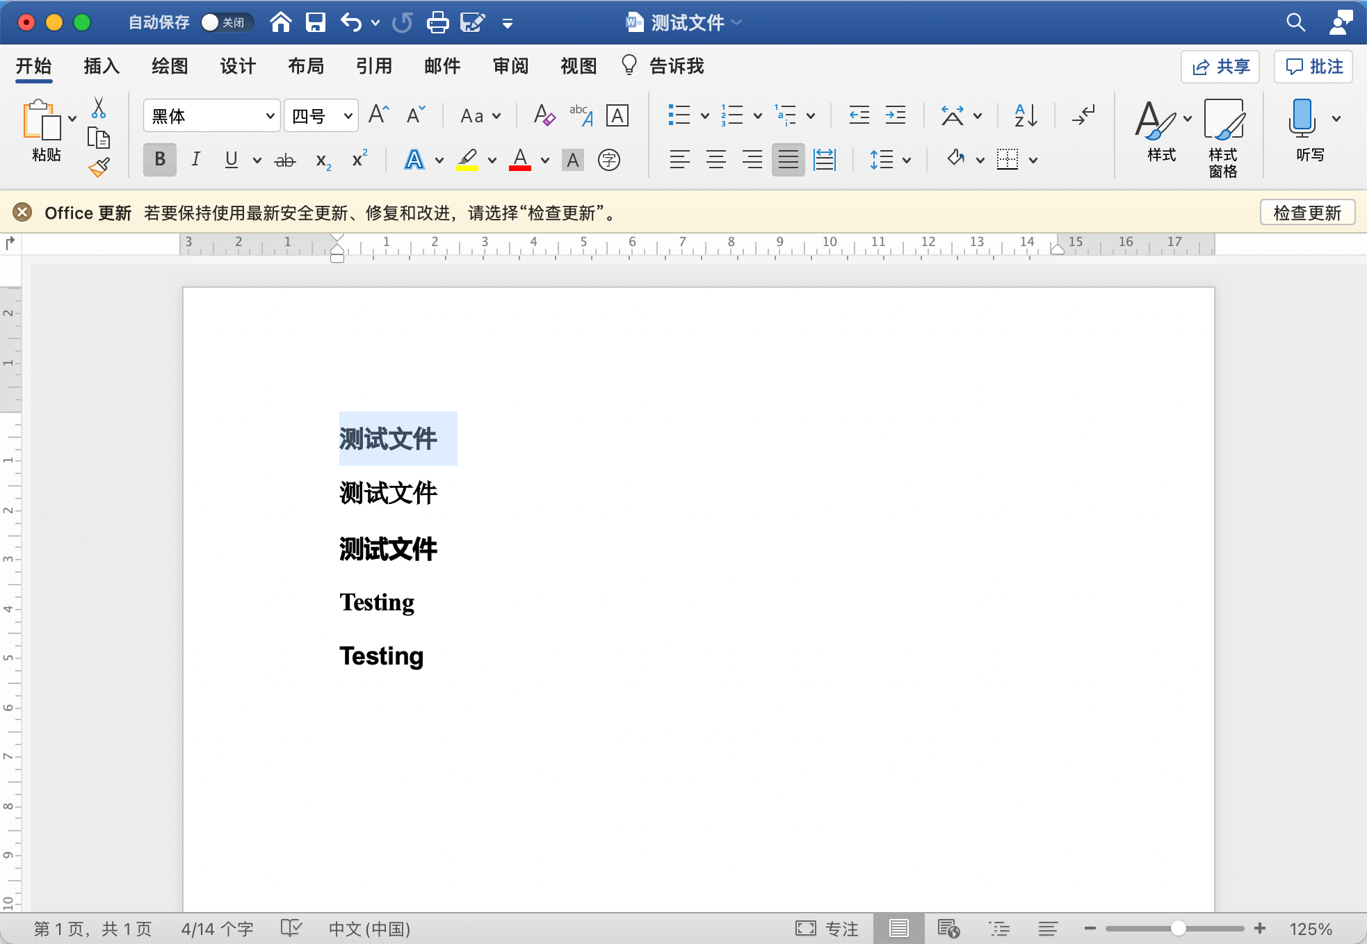
Task: Apply the red font color swatch
Action: pos(520,160)
